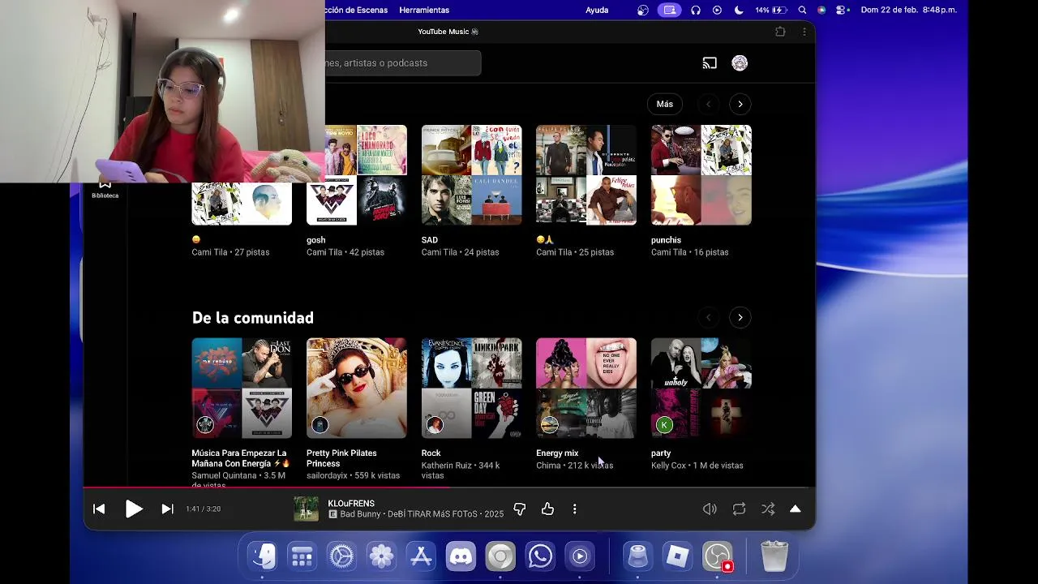Open the Rock community playlist cover
The image size is (1038, 584).
pyautogui.click(x=472, y=388)
